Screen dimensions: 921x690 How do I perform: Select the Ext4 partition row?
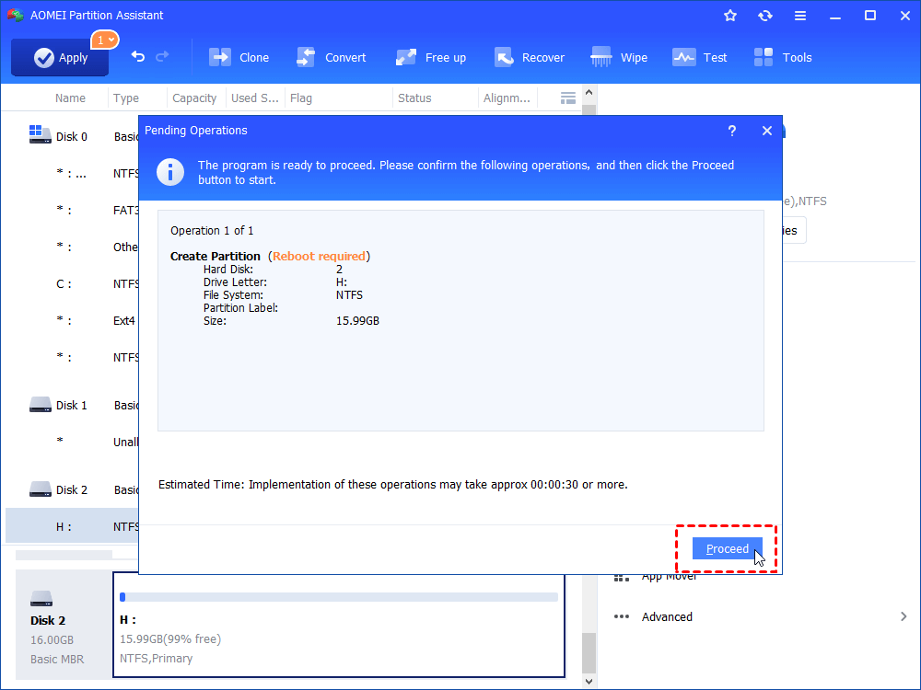72,320
